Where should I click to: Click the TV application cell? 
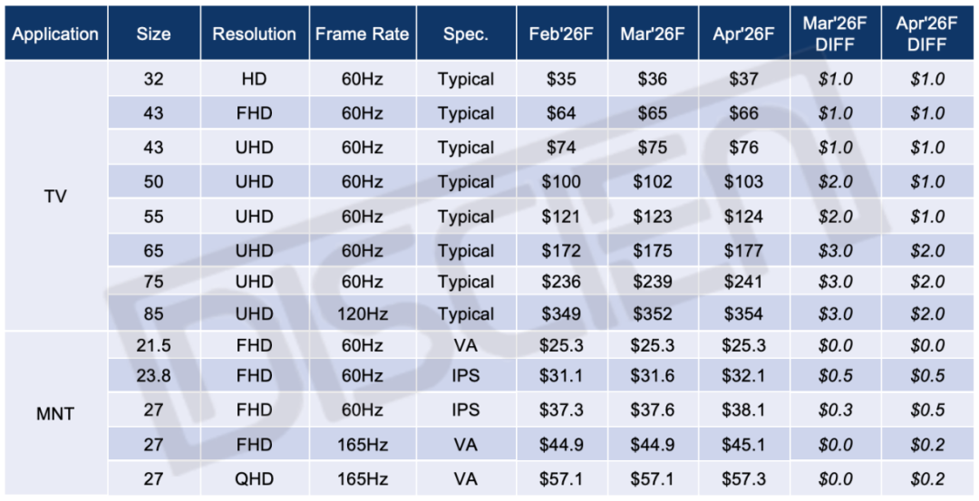55,195
